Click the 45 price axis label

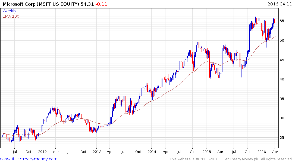[x=282, y=60]
